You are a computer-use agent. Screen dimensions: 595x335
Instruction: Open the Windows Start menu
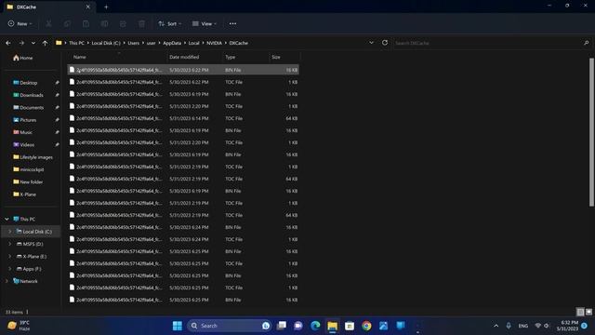coord(178,326)
